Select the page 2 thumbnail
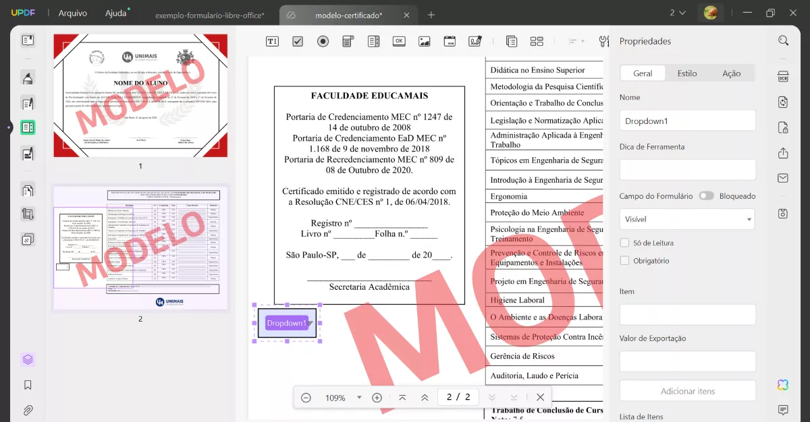 (x=140, y=248)
